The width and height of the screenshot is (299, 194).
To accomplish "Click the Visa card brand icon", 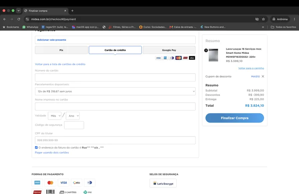I will pyautogui.click(x=158, y=58).
